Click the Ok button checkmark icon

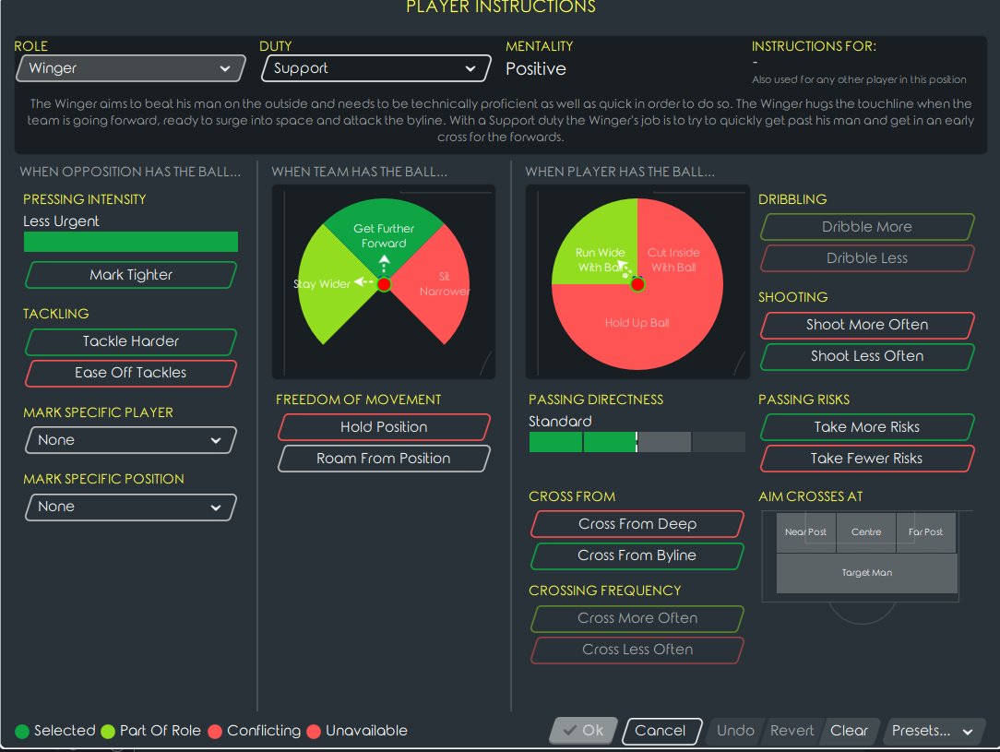(x=570, y=731)
